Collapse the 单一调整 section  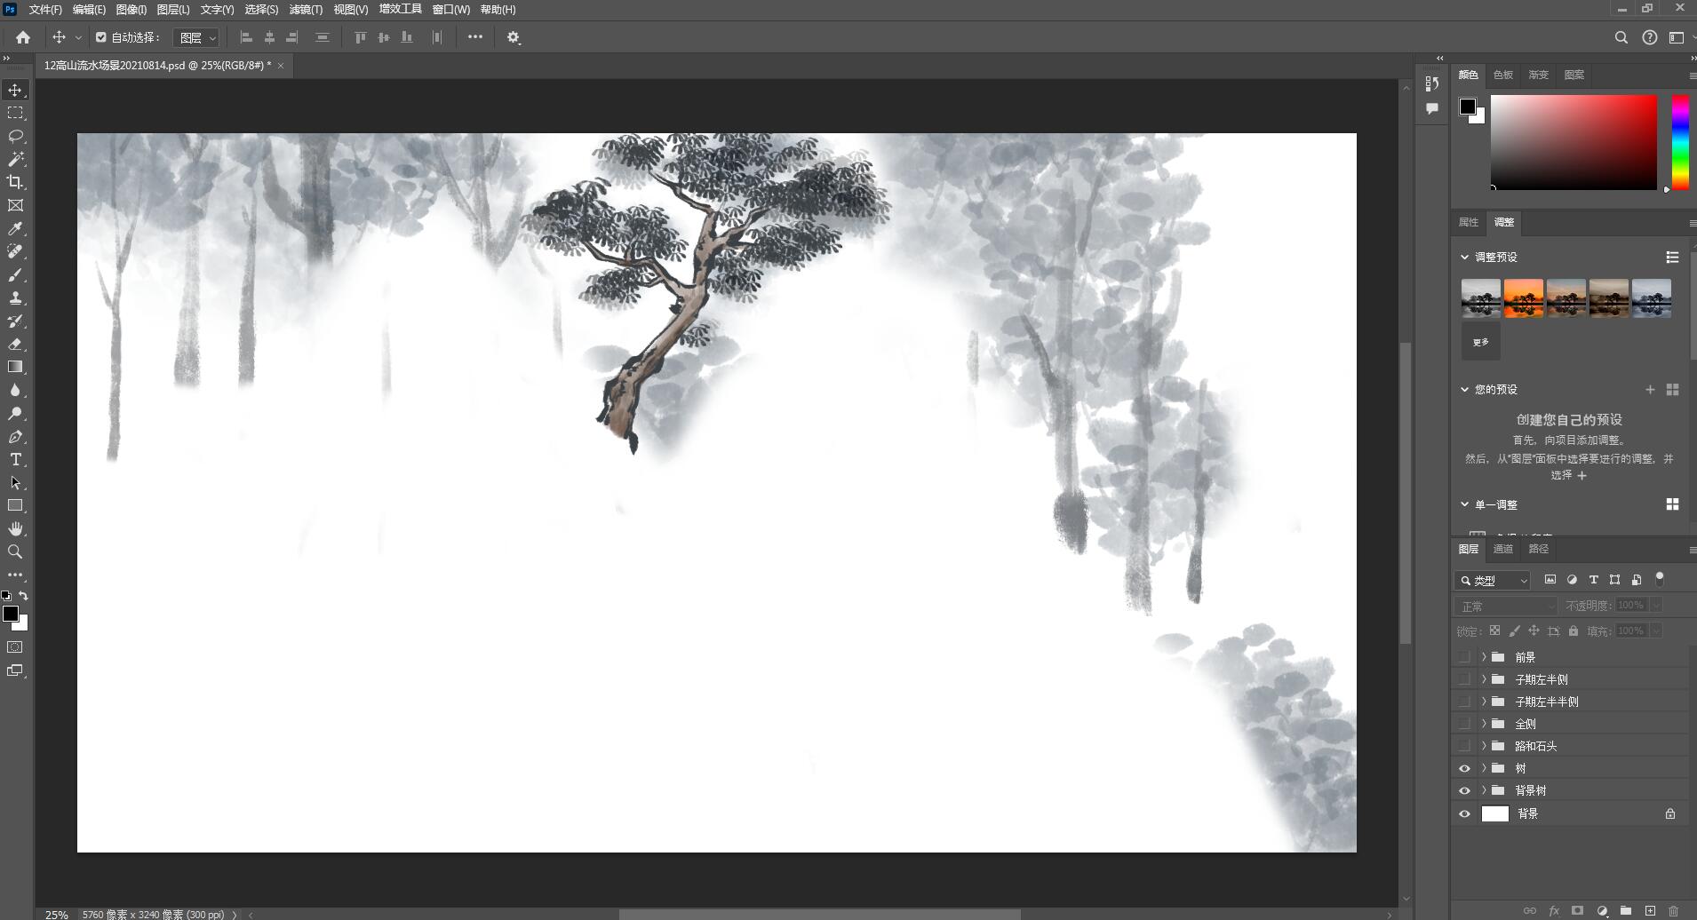(x=1464, y=504)
